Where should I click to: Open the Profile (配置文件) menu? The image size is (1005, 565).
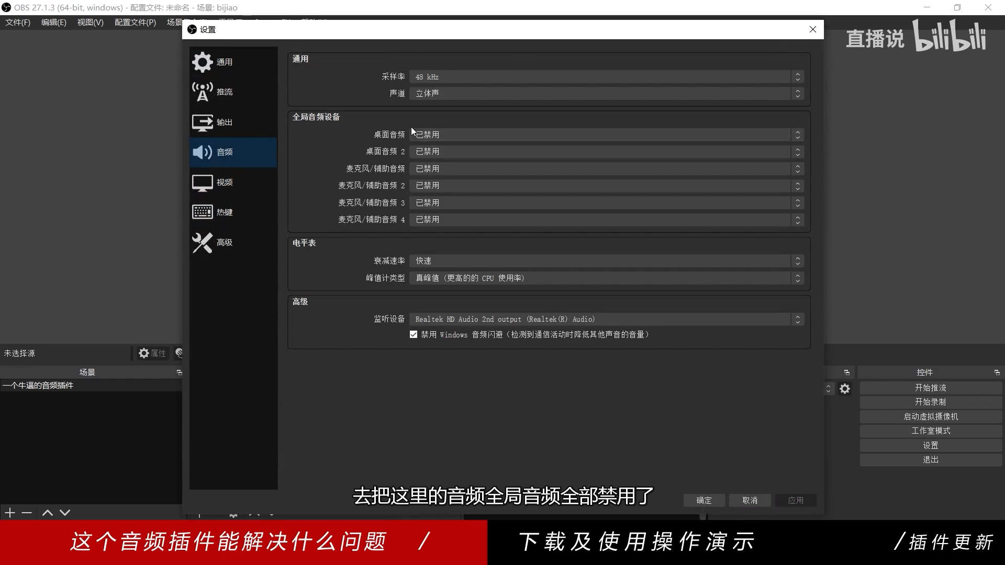pyautogui.click(x=135, y=22)
